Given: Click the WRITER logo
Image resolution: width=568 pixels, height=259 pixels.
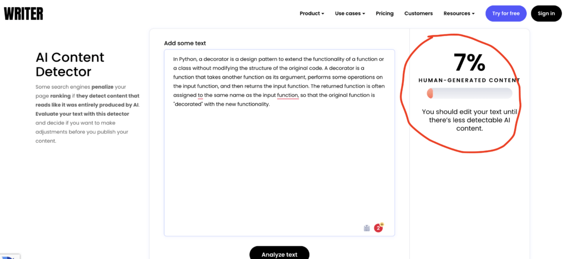Looking at the screenshot, I should [23, 13].
